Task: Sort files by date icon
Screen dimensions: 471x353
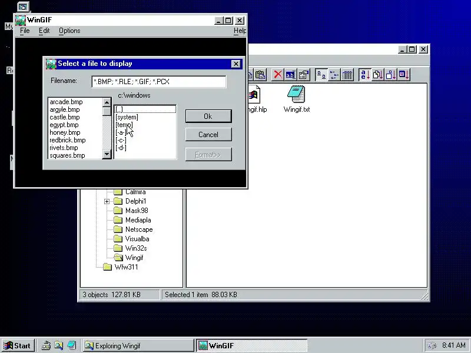Action: tap(404, 75)
